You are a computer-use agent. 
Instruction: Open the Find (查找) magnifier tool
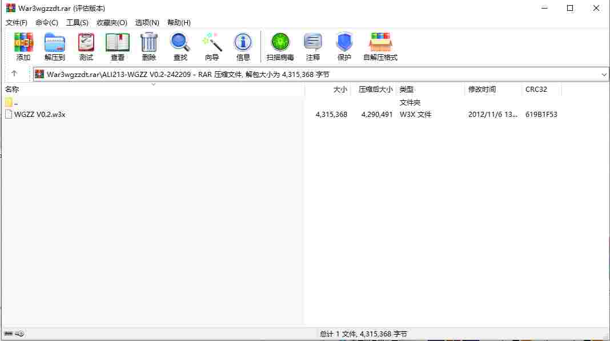pyautogui.click(x=180, y=47)
